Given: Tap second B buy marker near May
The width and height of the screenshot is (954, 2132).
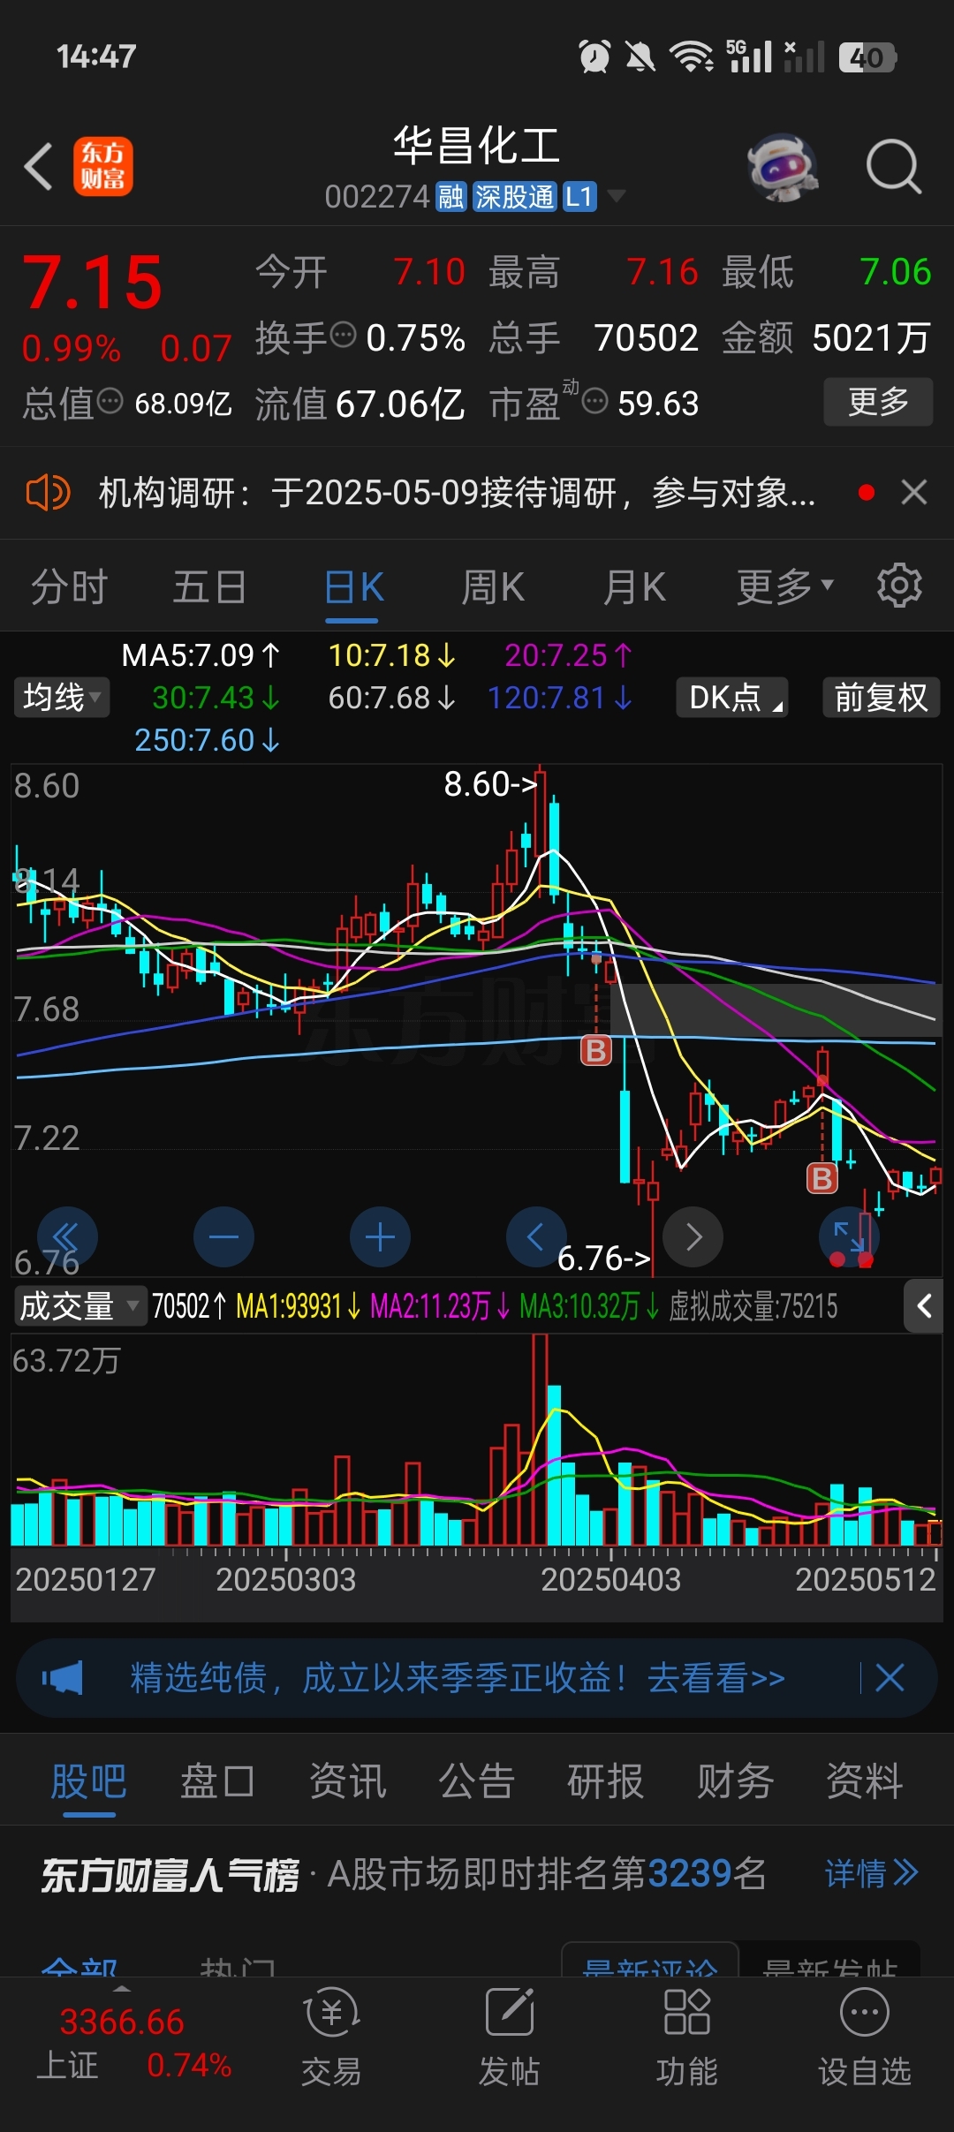Looking at the screenshot, I should click(x=822, y=1177).
